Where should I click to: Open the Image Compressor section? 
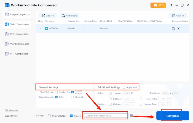click(x=17, y=14)
